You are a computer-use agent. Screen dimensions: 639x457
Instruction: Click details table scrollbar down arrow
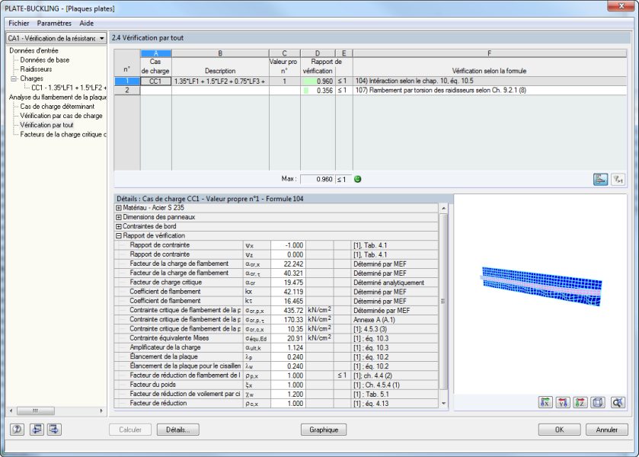coord(443,403)
